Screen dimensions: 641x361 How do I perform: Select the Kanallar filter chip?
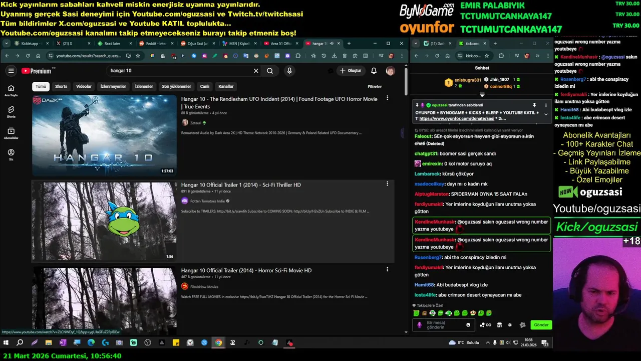(x=226, y=86)
